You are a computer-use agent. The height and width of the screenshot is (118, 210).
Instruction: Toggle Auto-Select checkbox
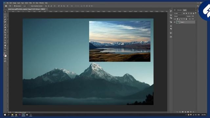tap(14, 6)
